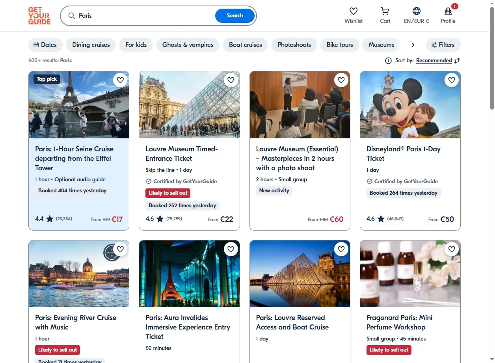Click the star rating on Louvre Timed-Entrance card
Image resolution: width=495 pixels, height=363 pixels.
click(x=160, y=219)
